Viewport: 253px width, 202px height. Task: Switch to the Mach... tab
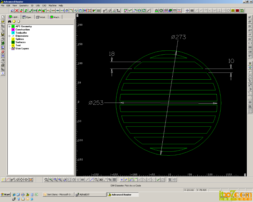(55, 17)
